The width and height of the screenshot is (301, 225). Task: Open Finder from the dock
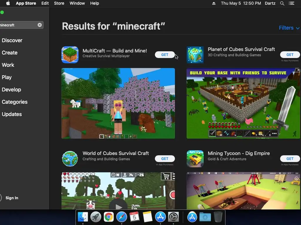point(83,217)
